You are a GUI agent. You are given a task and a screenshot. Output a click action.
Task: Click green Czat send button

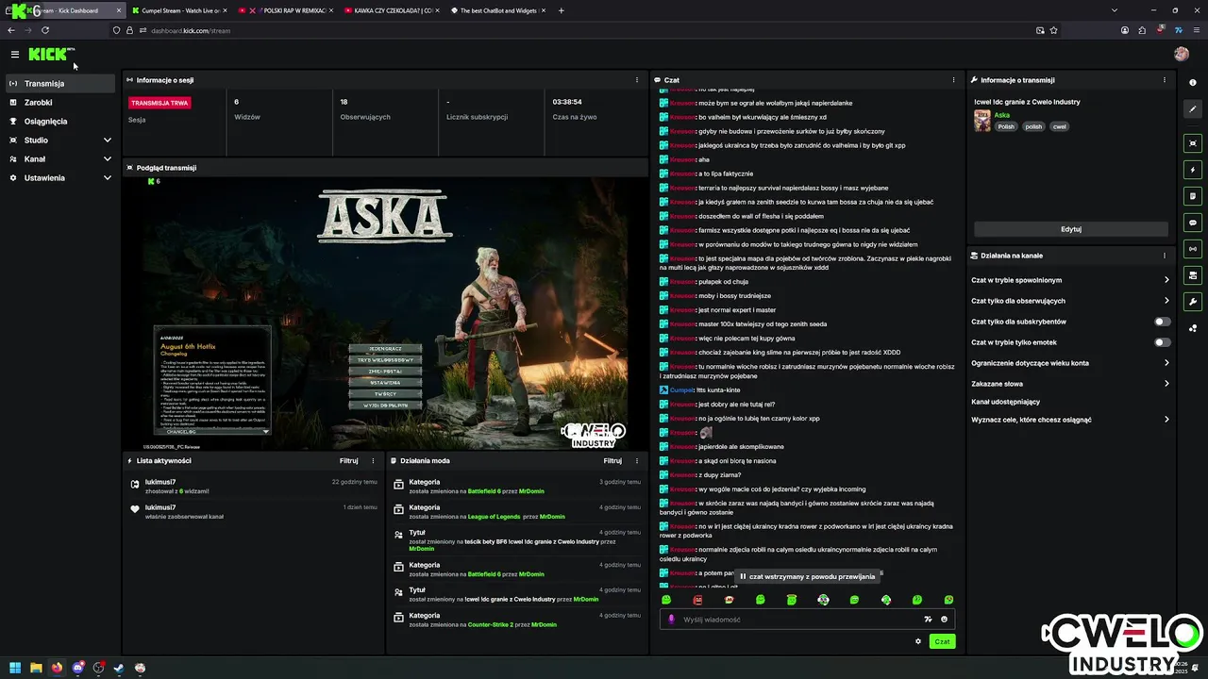pyautogui.click(x=942, y=641)
